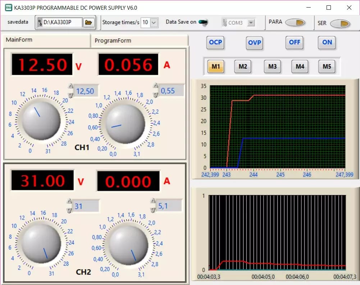Screen dimensions: 360x285
Task: Expand the COM3 port dropdown
Action: [251, 23]
